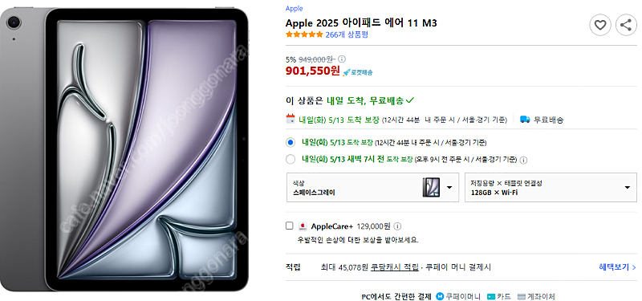Screen dimensions: 642x301
Task: Click the info icon next to AppleCare+ price
Action: tap(396, 226)
